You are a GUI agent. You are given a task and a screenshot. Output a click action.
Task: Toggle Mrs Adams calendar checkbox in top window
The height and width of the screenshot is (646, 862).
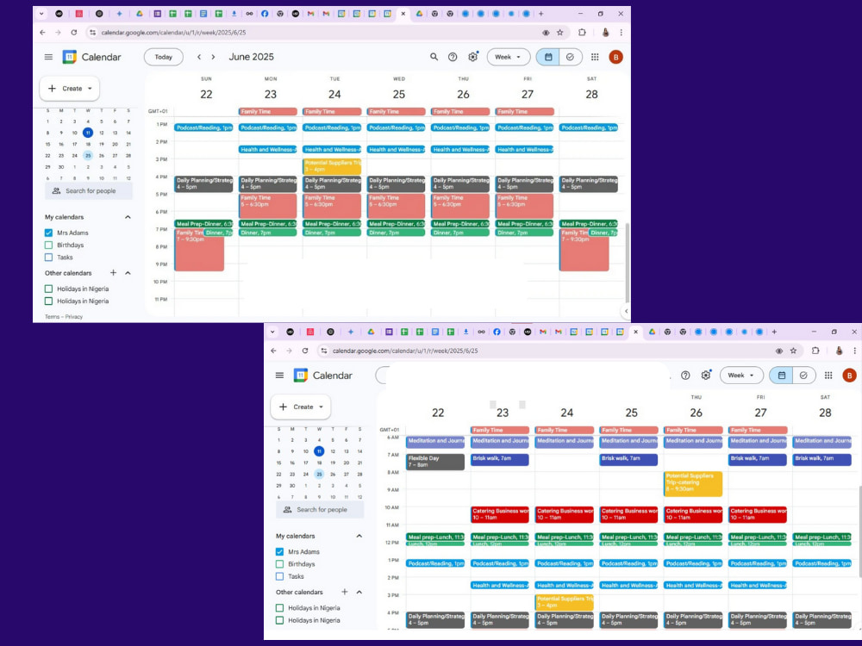pos(48,233)
